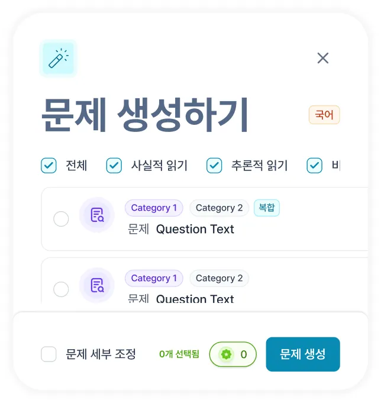Select the first question's radio button
381x403 pixels.
(x=61, y=220)
